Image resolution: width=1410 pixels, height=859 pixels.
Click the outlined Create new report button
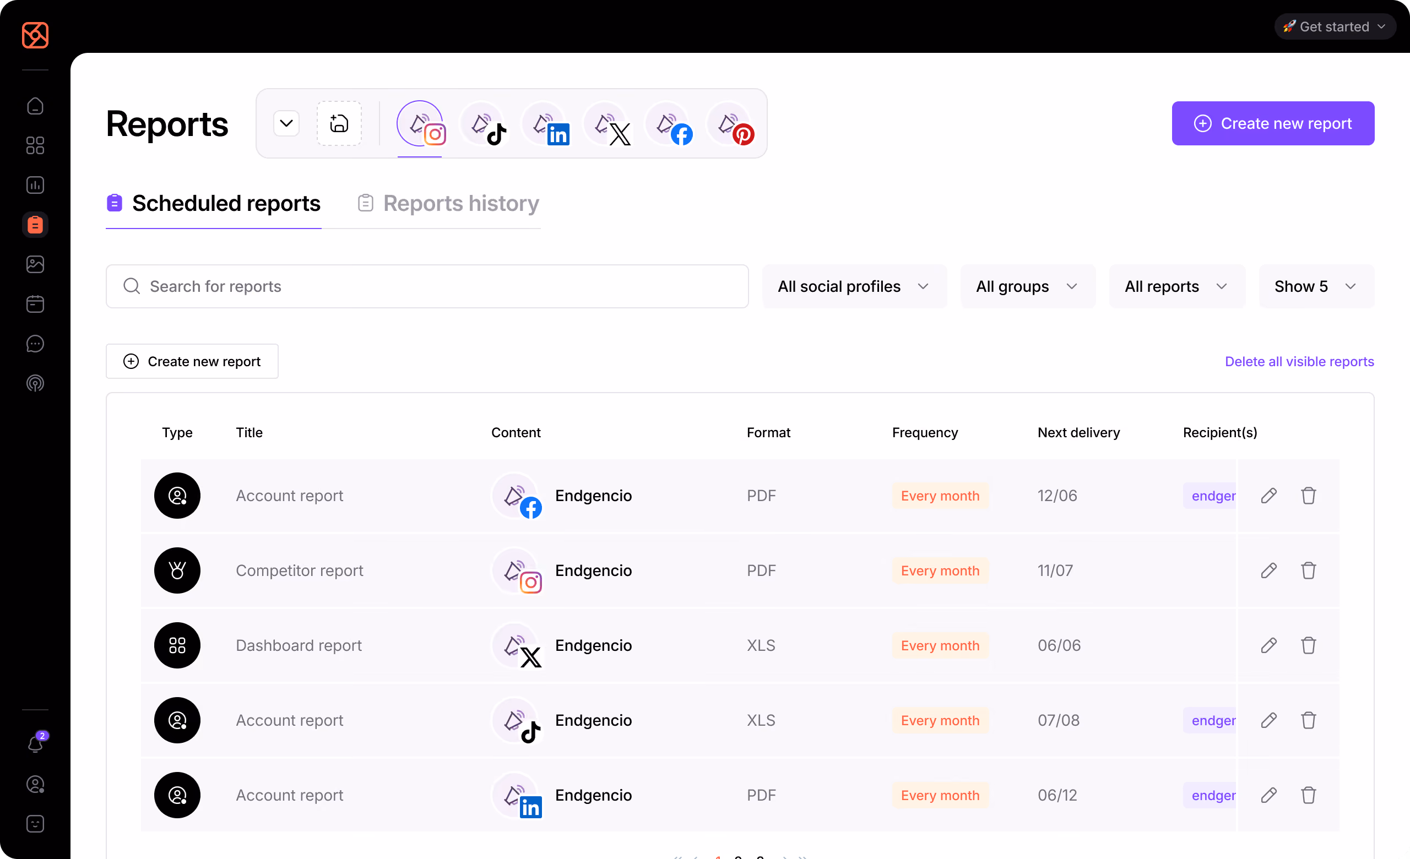coord(192,361)
